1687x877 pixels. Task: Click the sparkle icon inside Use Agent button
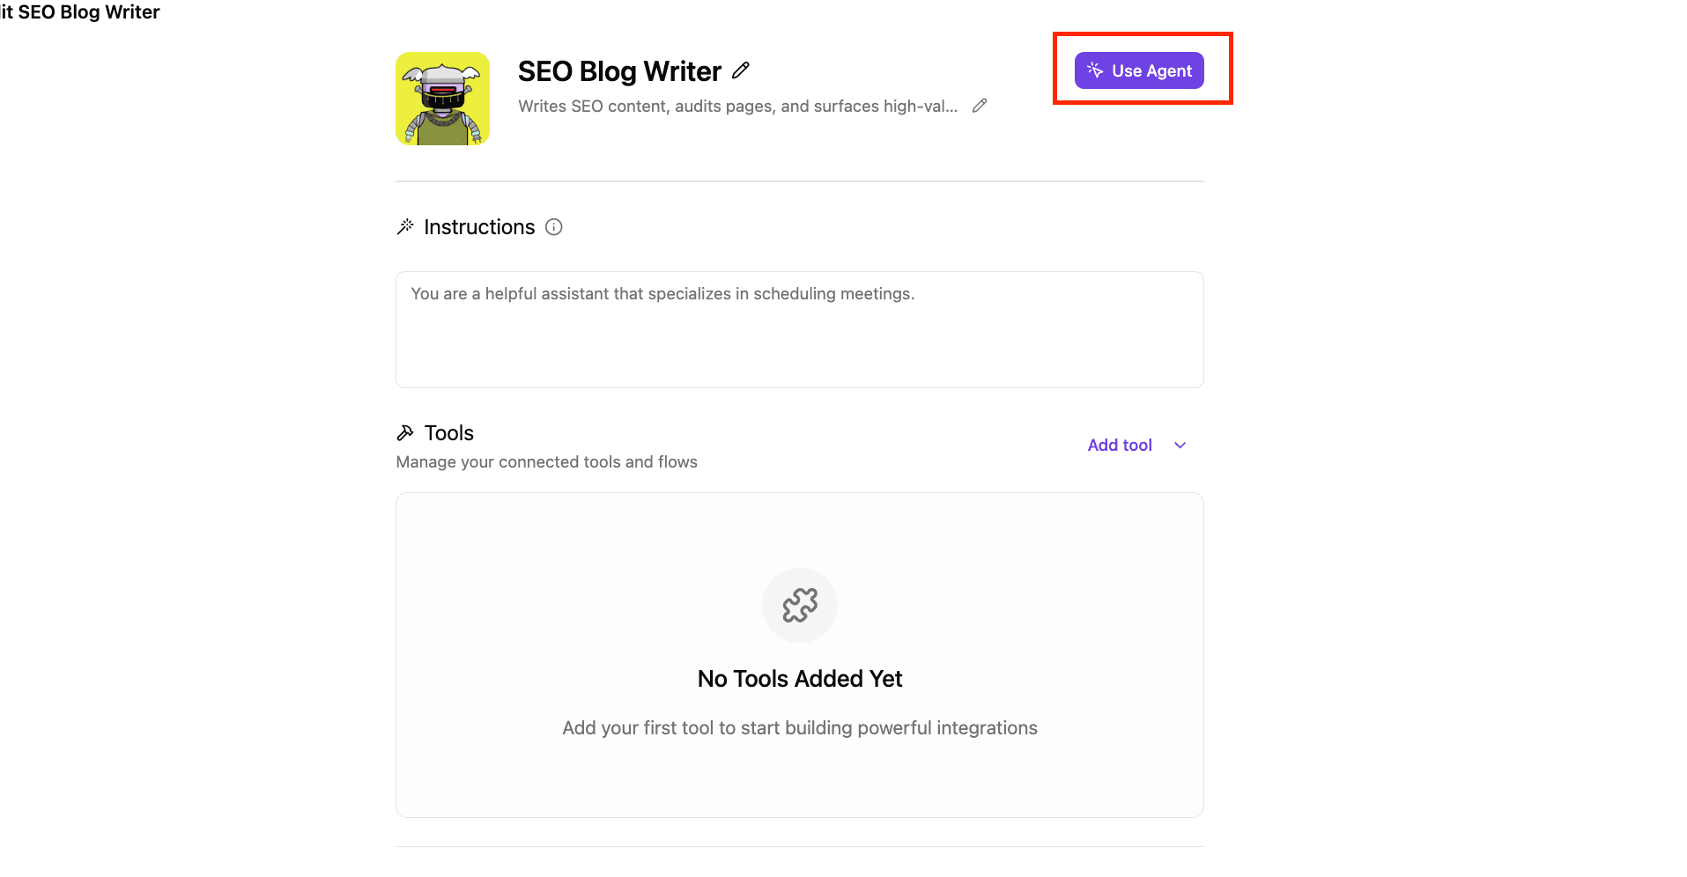coord(1095,70)
